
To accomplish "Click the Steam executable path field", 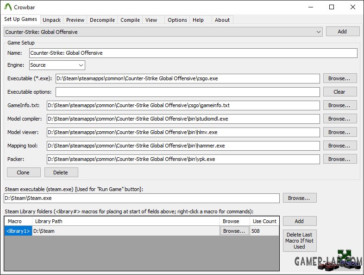I will click(x=142, y=198).
